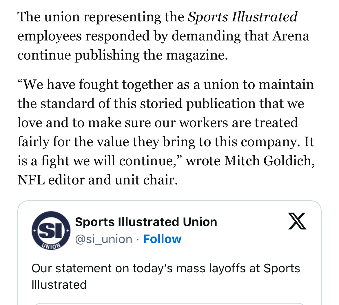Screen dimensions: 339x305
Task: Open the Sports Illustrated Union display name
Action: click(146, 222)
